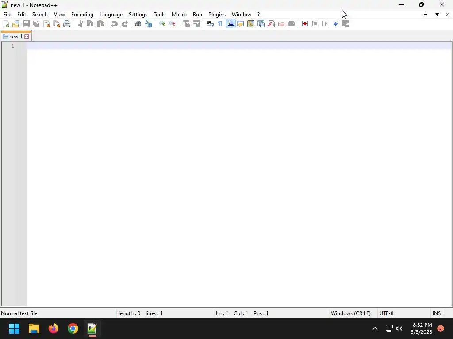The height and width of the screenshot is (339, 453).
Task: Open the Tools menu
Action: (159, 15)
